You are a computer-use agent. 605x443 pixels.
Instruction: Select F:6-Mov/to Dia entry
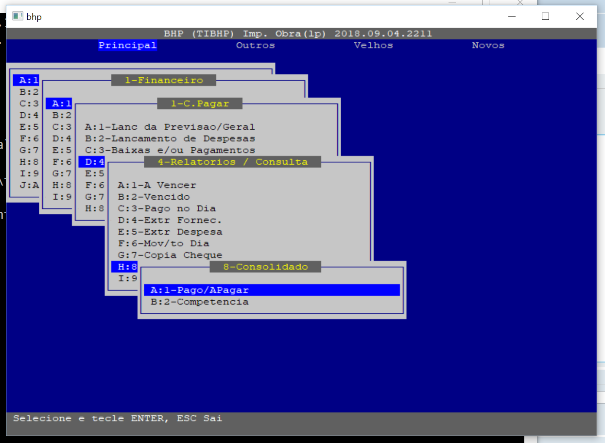click(x=163, y=243)
